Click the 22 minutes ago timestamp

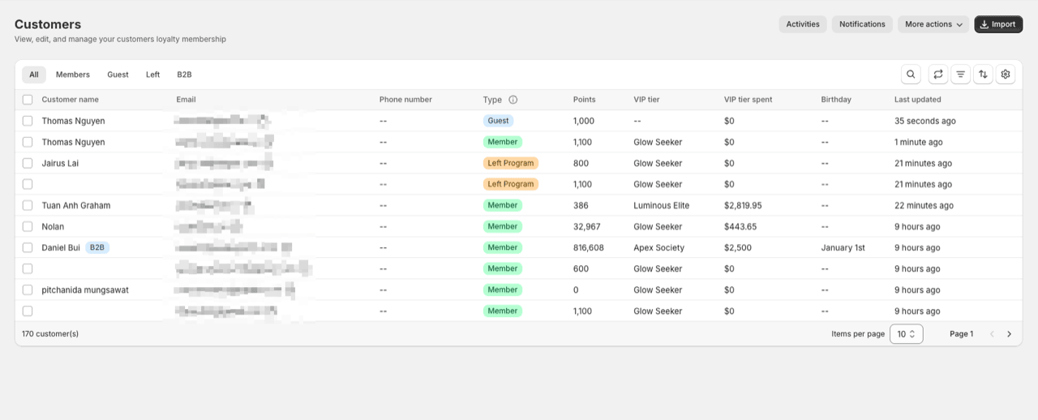(x=924, y=205)
